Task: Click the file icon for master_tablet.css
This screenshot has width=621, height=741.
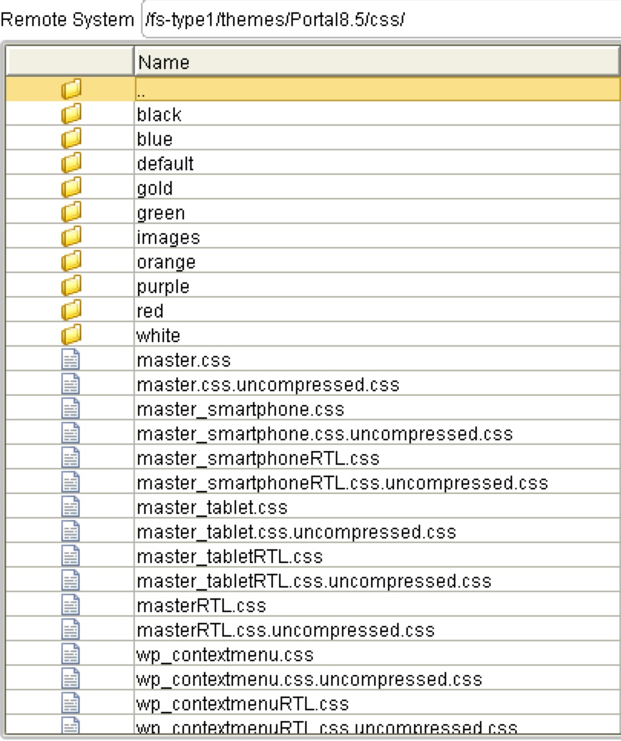Action: click(69, 507)
